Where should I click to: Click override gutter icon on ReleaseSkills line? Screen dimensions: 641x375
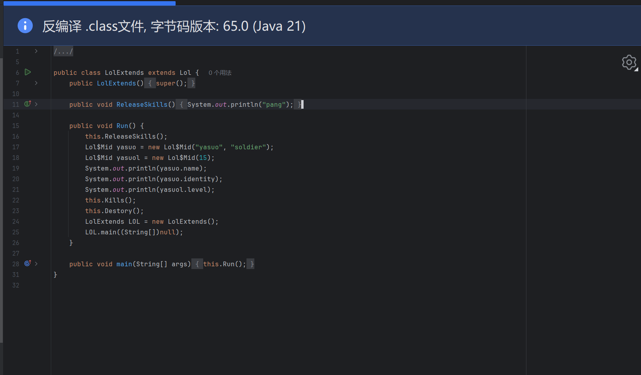coord(28,104)
